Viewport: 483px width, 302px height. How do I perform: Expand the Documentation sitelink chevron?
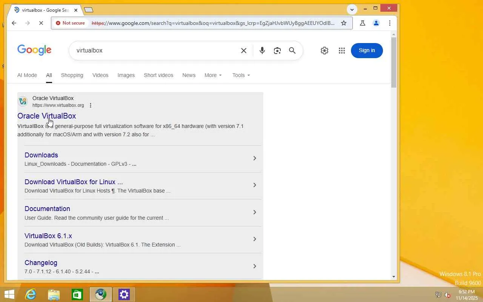(255, 212)
